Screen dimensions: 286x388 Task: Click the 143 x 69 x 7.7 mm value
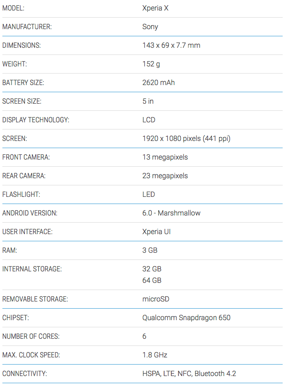point(171,45)
